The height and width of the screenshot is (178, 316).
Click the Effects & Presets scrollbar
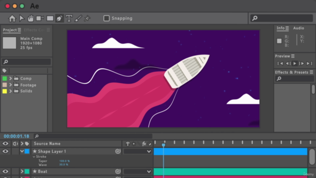[x=313, y=89]
